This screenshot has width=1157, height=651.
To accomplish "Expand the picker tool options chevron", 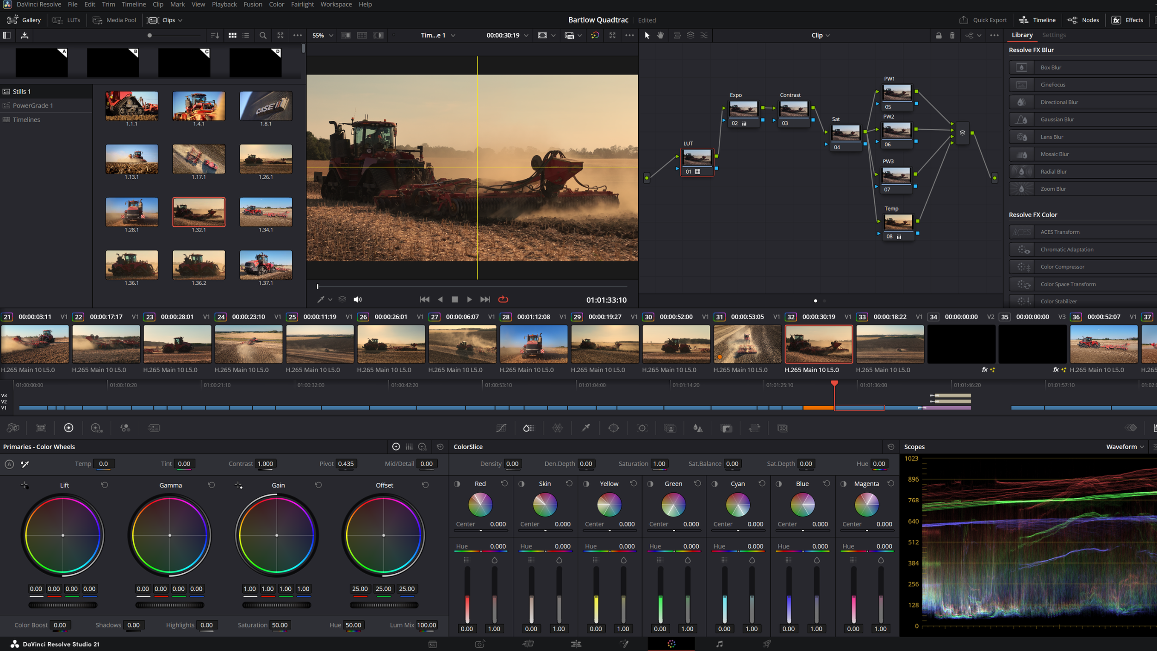I will pyautogui.click(x=330, y=300).
